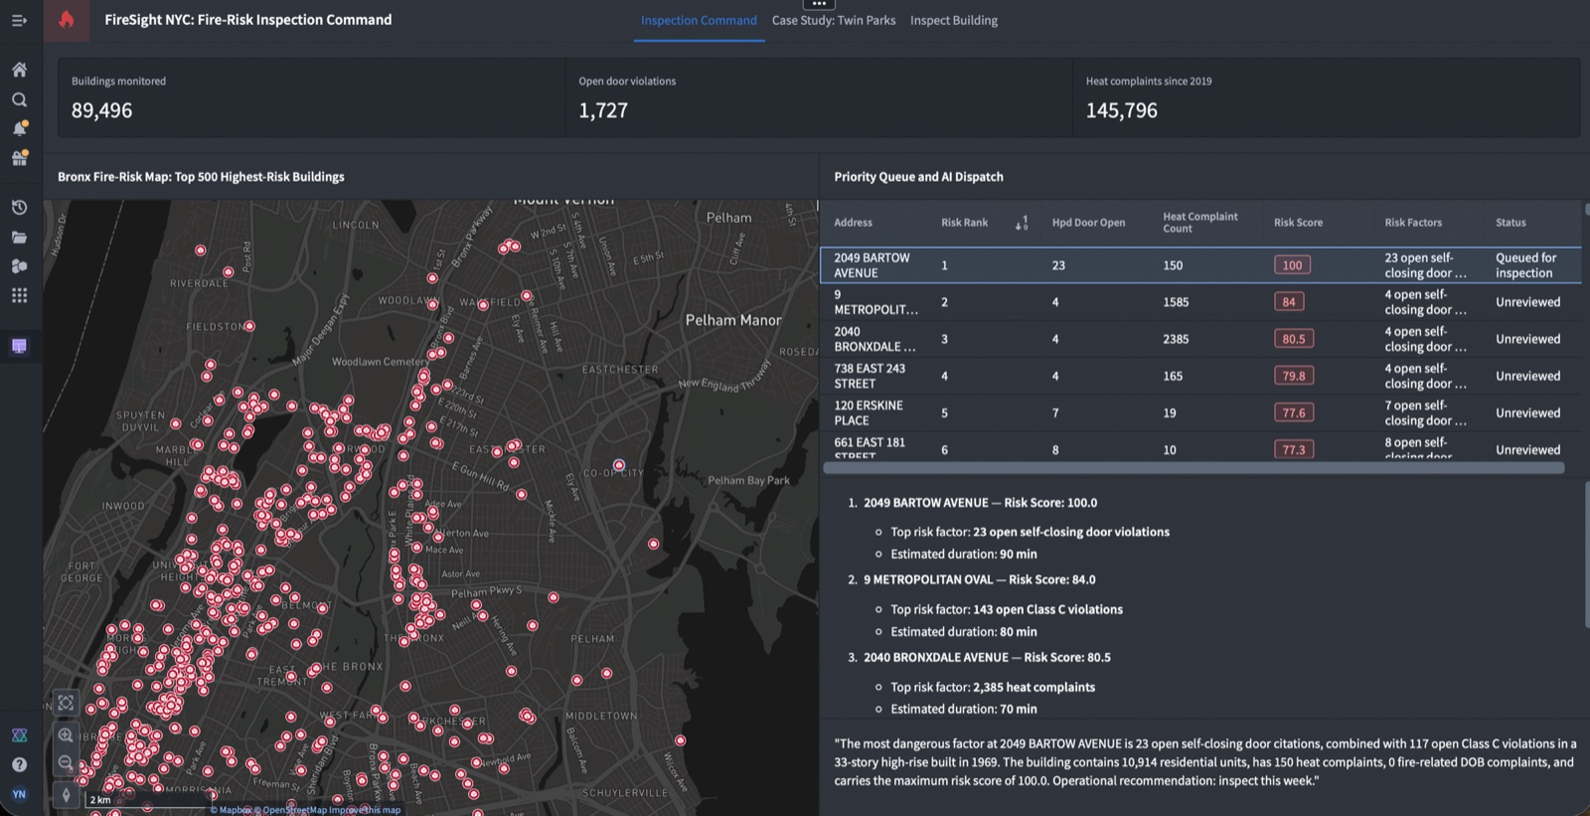This screenshot has width=1590, height=816.
Task: Click the Queued for inspection status cell
Action: (1526, 265)
